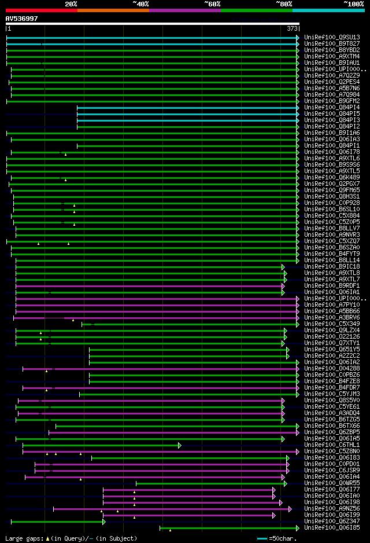Open the UniRef100_B9IAU1 hit label
Screen dimensions: 370x543
[x=332, y=63]
